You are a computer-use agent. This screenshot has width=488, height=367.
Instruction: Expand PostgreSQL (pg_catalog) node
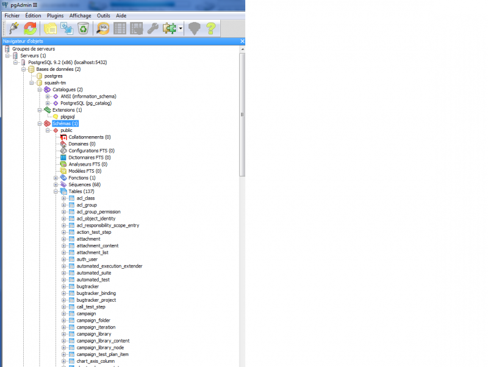point(48,103)
